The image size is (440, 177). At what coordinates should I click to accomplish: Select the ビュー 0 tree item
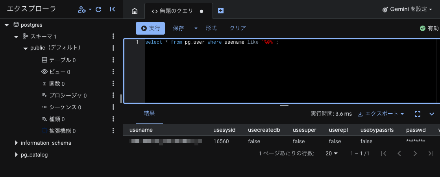coord(55,72)
